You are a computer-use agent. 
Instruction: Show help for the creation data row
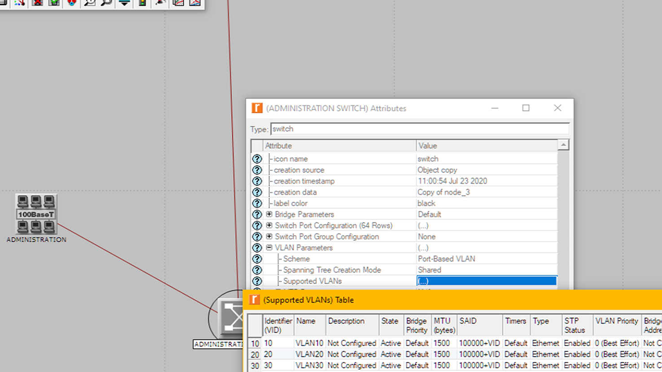(x=257, y=192)
